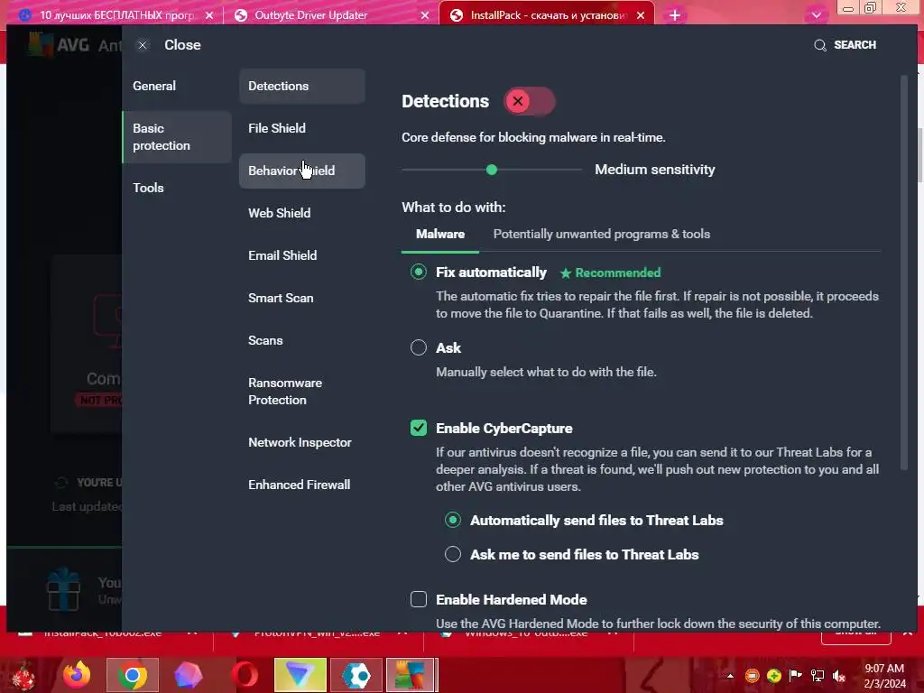Click the Close label at panel top
This screenshot has height=693, width=924.
(x=182, y=45)
